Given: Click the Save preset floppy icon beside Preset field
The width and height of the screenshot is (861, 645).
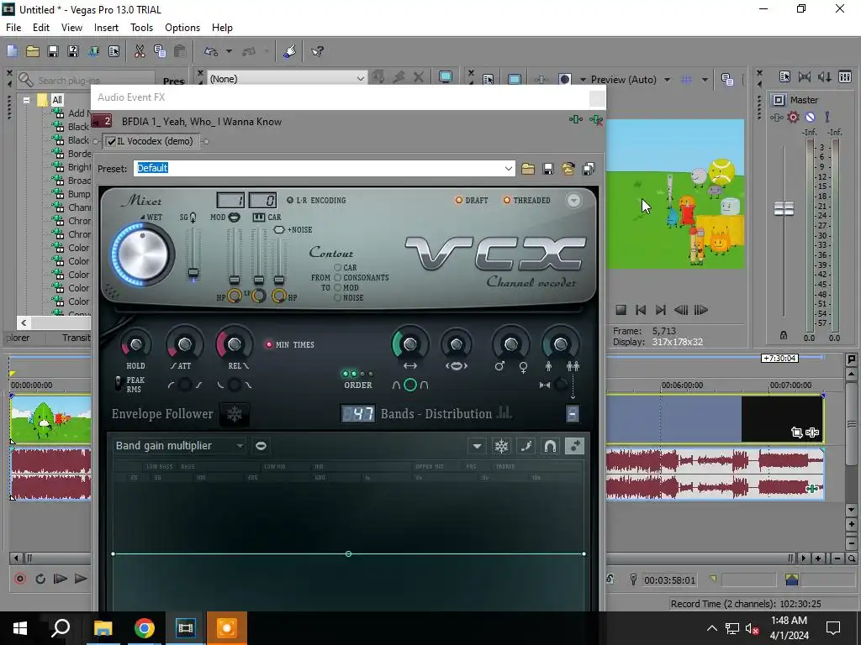Looking at the screenshot, I should (548, 168).
